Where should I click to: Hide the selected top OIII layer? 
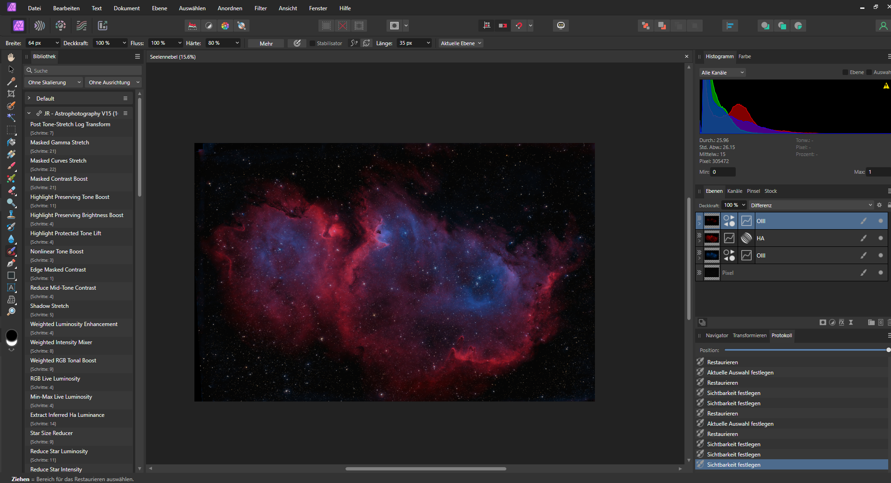point(880,221)
